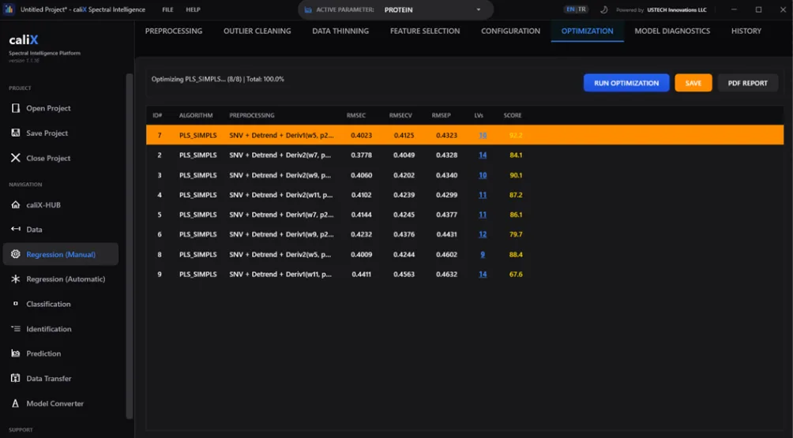Screen dimensions: 793x438
Task: Click the Prediction icon
Action: 16,354
